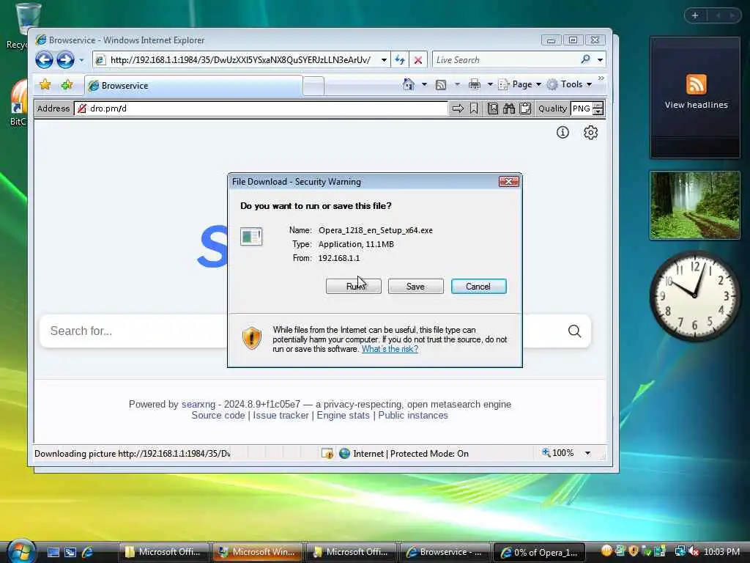The image size is (750, 563).
Task: Switch to 0% of Opera_1... taskbar button
Action: (538, 552)
